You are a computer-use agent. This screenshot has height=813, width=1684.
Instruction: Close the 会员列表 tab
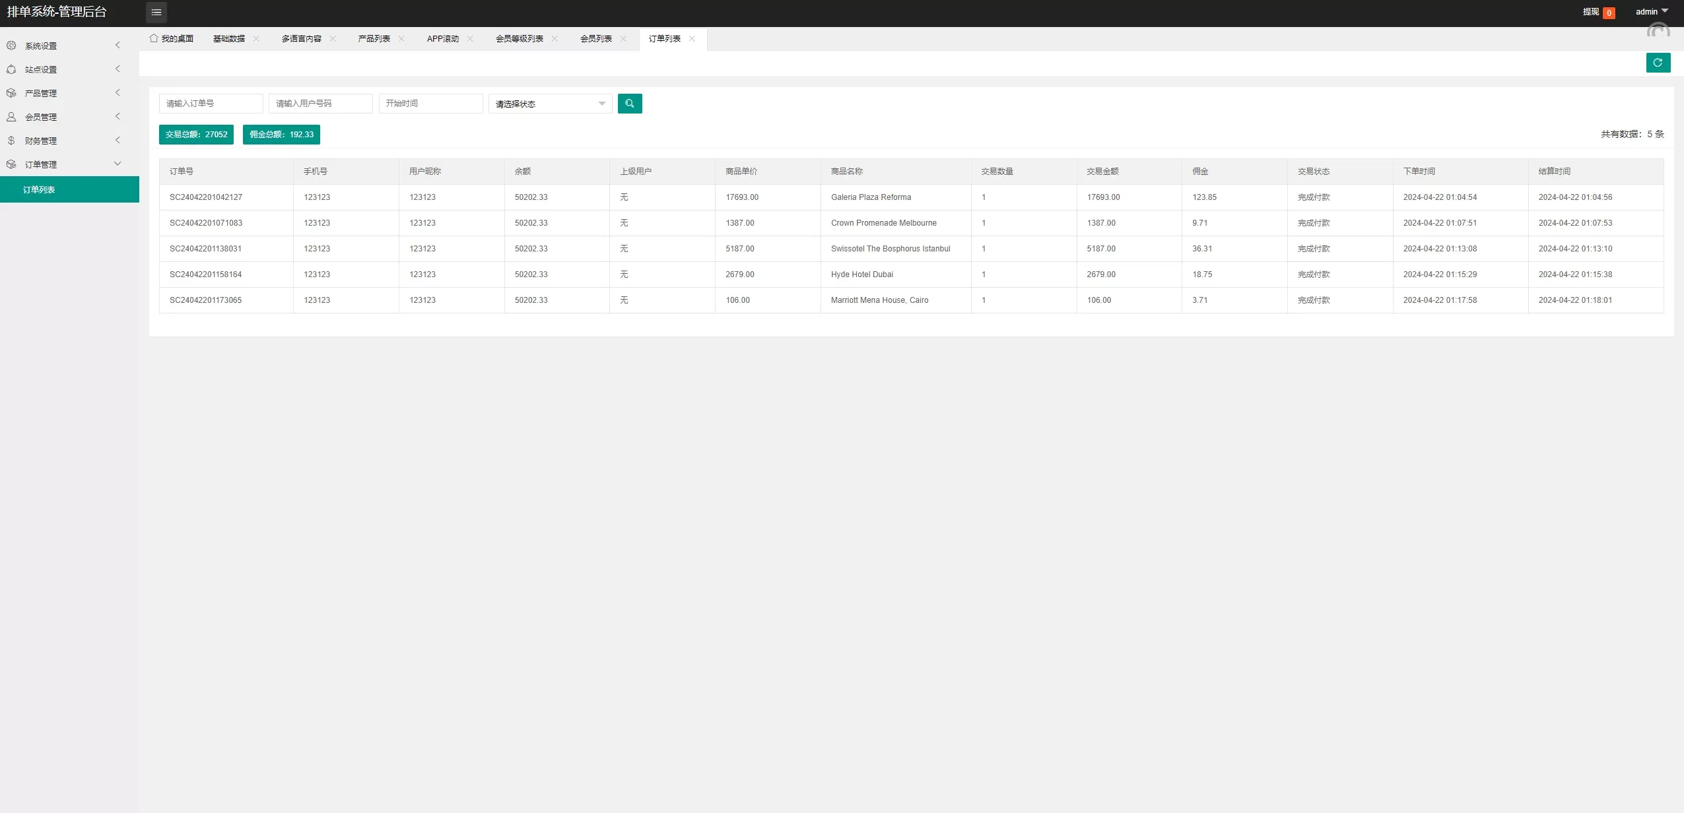tap(623, 39)
